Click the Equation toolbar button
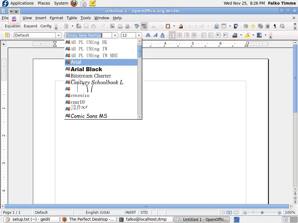Image resolution: width=298 pixels, height=223 pixels. [13, 26]
